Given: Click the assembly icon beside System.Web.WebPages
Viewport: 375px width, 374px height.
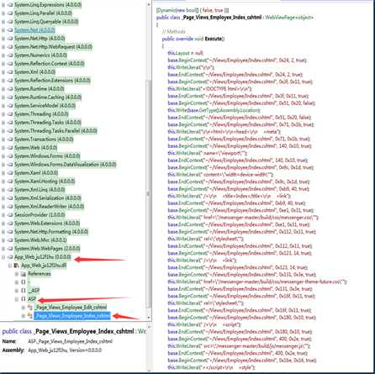Looking at the screenshot, I should click(x=10, y=249).
